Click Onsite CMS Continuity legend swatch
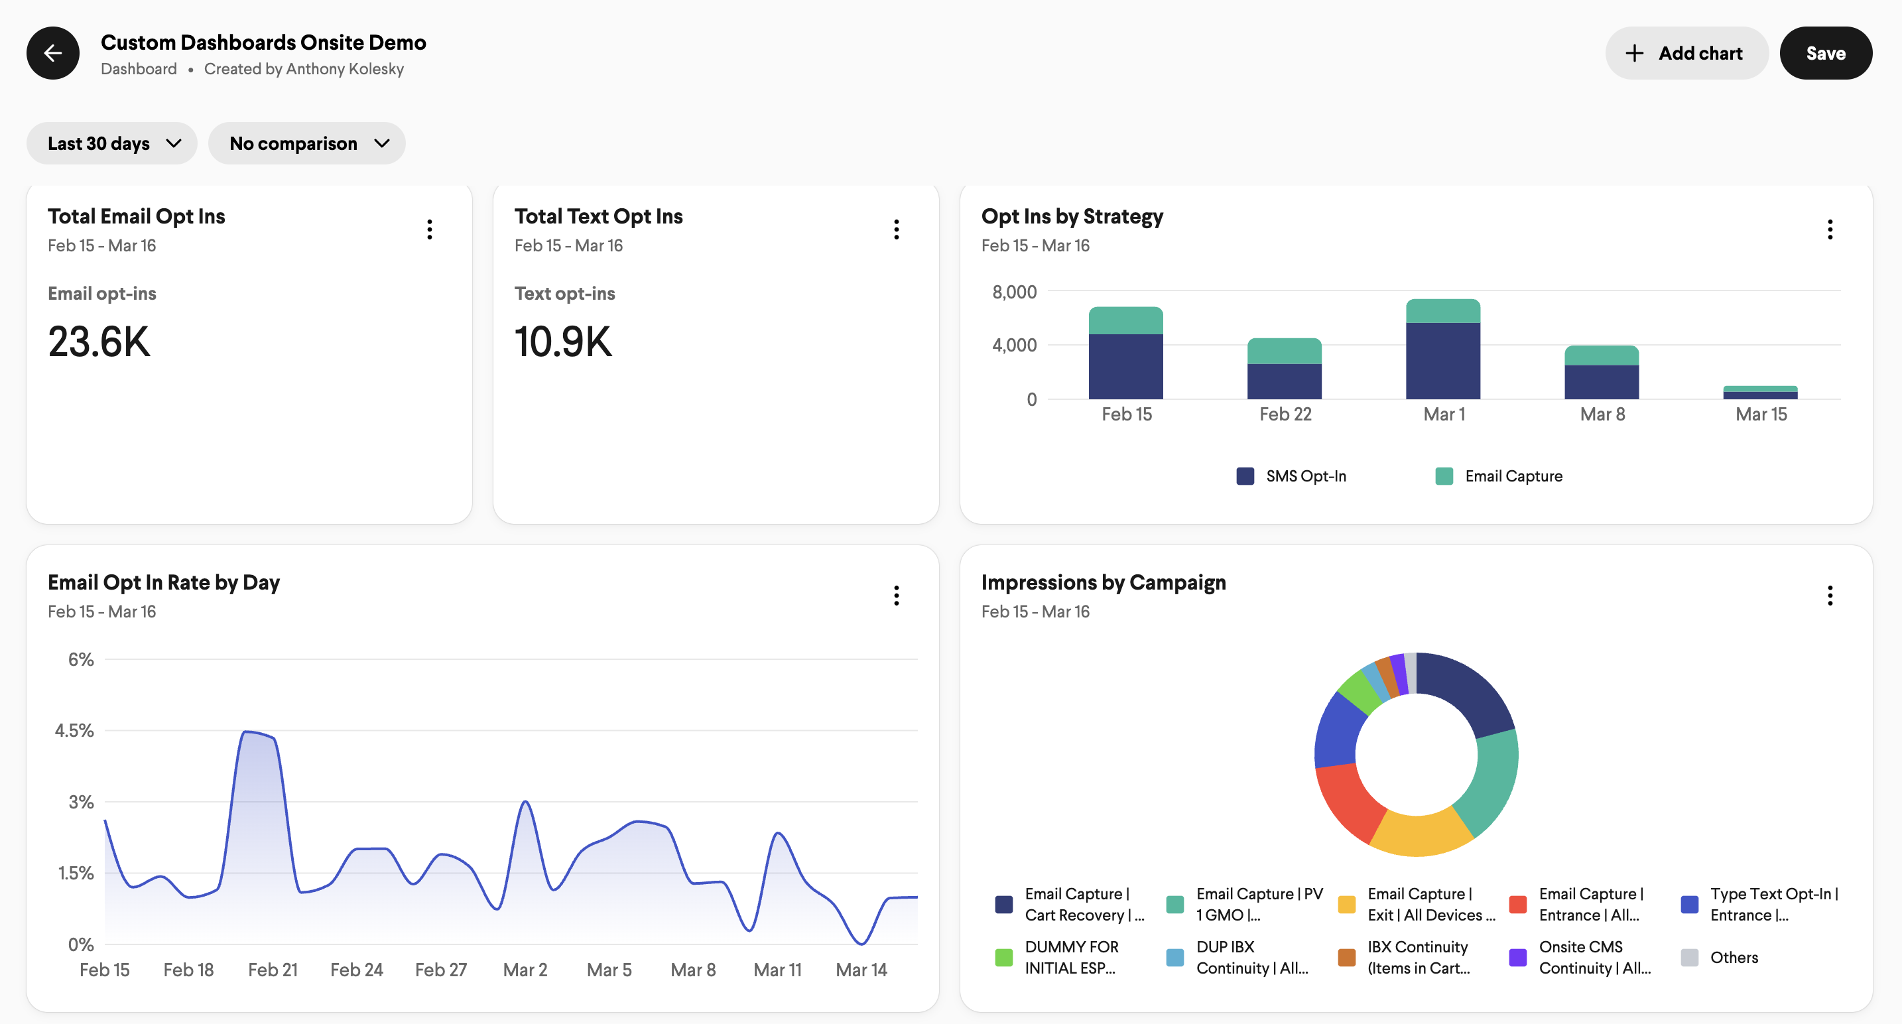Screen dimensions: 1902x1024 tap(1518, 958)
